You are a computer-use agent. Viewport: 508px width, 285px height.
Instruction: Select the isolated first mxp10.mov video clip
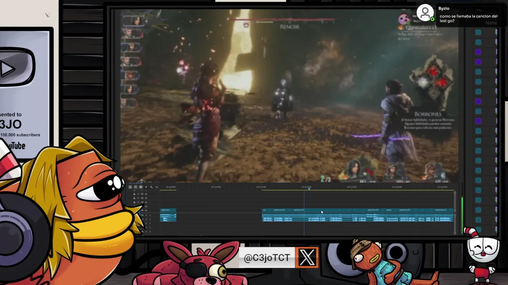coord(168,210)
